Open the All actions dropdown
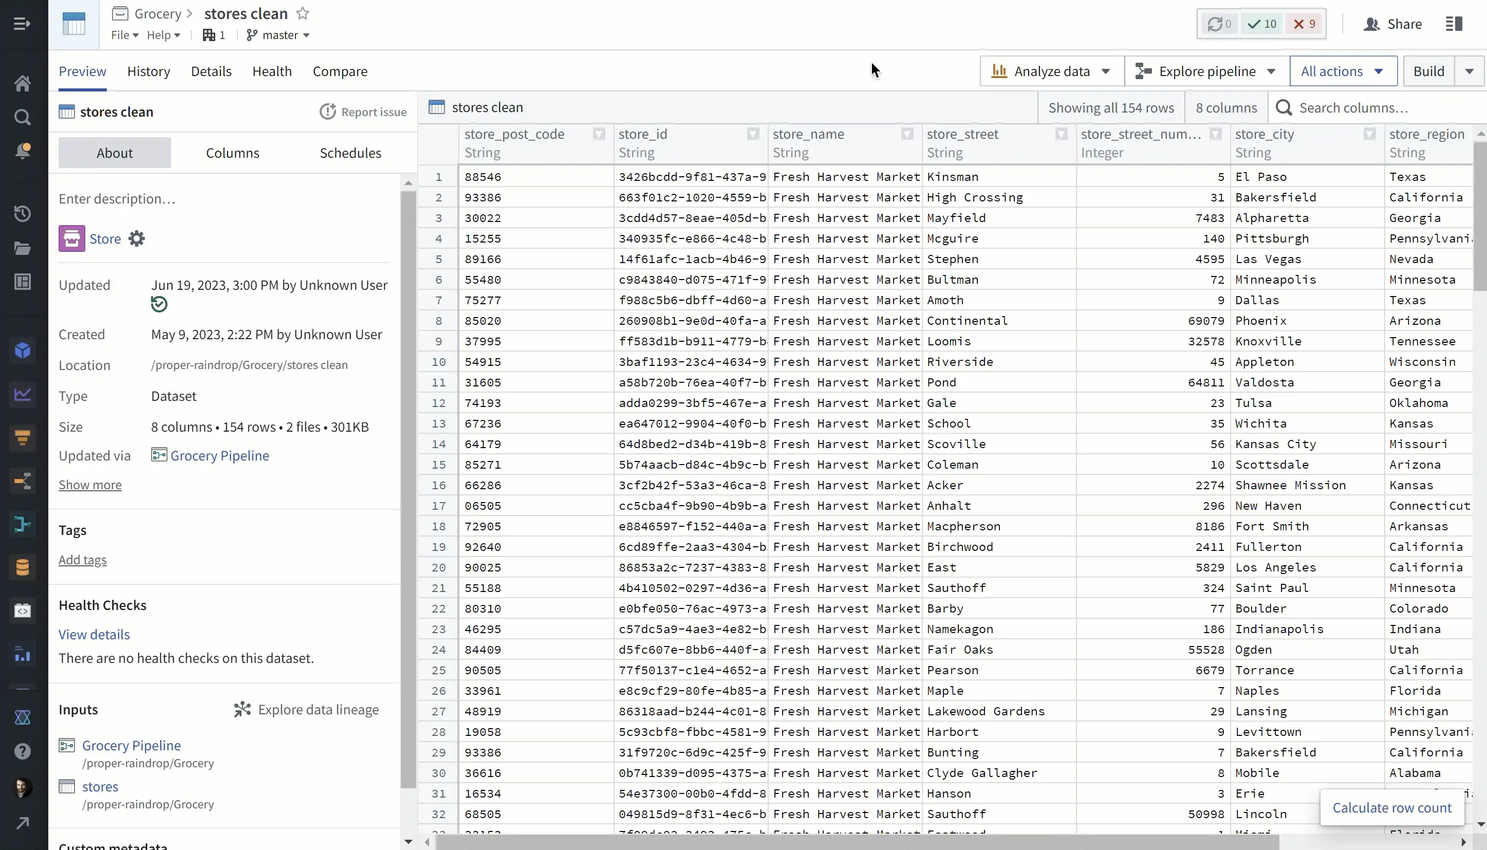This screenshot has width=1487, height=850. click(1343, 71)
